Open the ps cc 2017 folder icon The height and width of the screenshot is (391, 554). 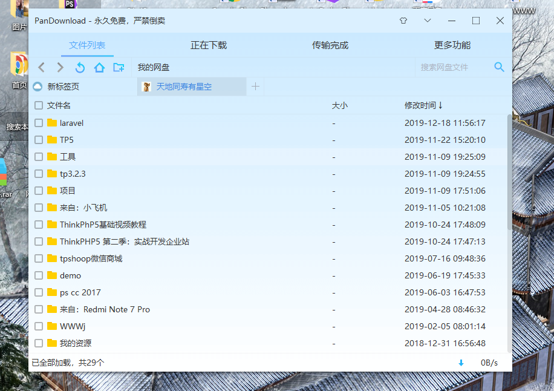[52, 292]
